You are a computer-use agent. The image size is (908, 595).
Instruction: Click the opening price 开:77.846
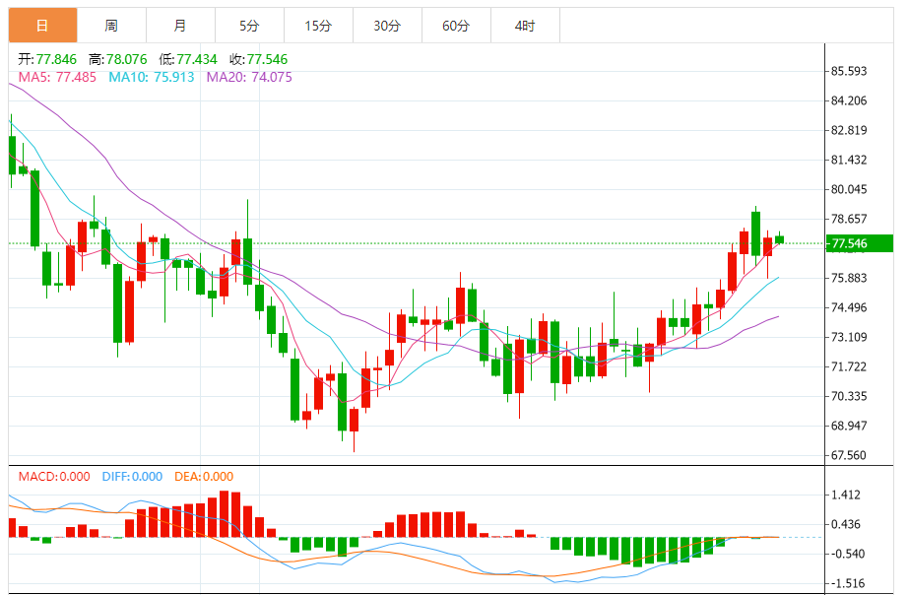(x=47, y=59)
